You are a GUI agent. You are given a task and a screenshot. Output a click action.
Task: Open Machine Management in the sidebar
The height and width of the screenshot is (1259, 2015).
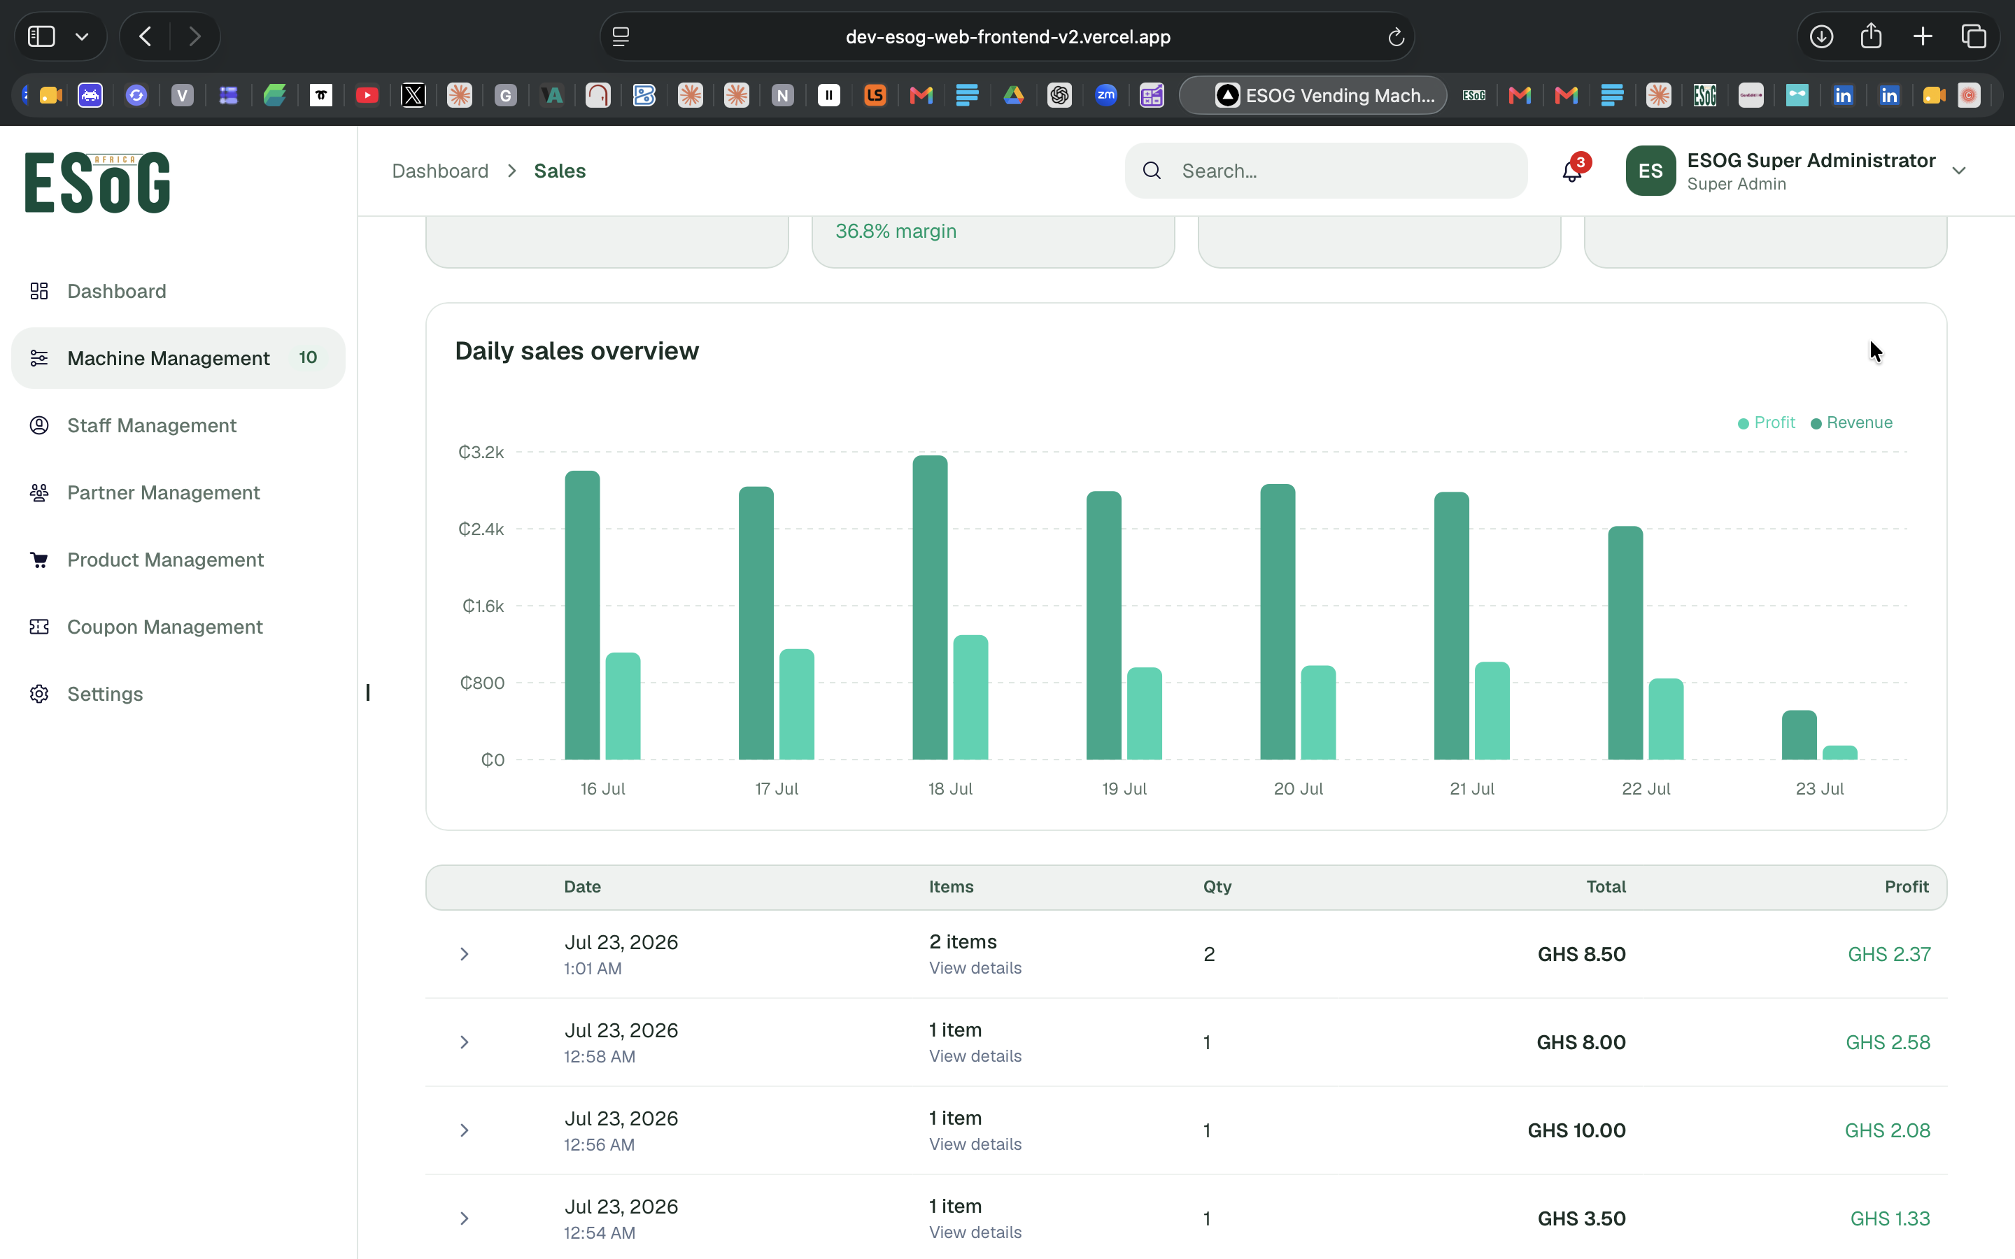pyautogui.click(x=178, y=358)
